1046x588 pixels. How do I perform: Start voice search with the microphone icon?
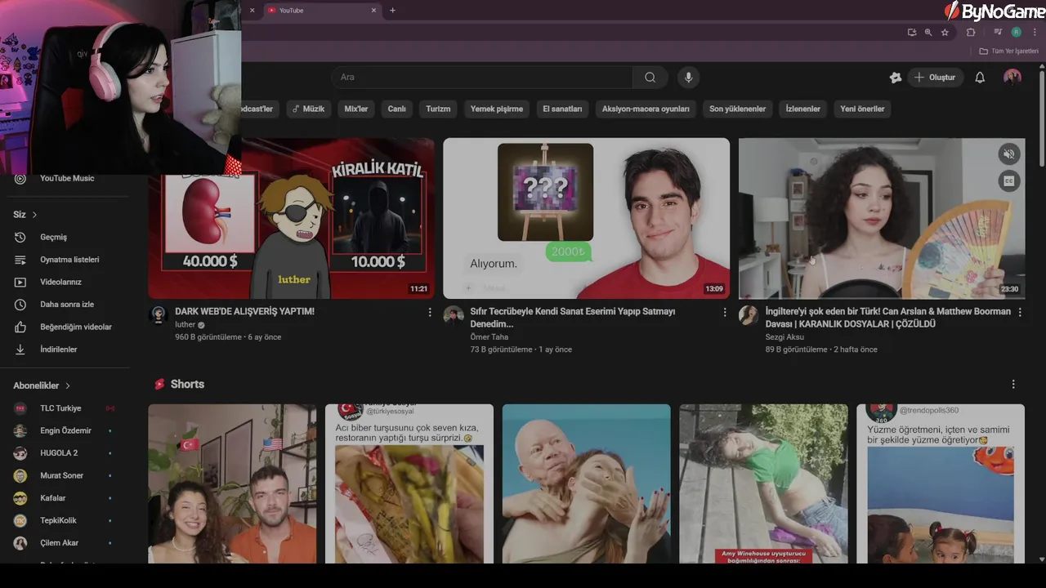pyautogui.click(x=688, y=78)
